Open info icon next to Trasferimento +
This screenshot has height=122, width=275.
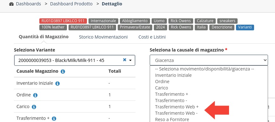[x=54, y=119]
